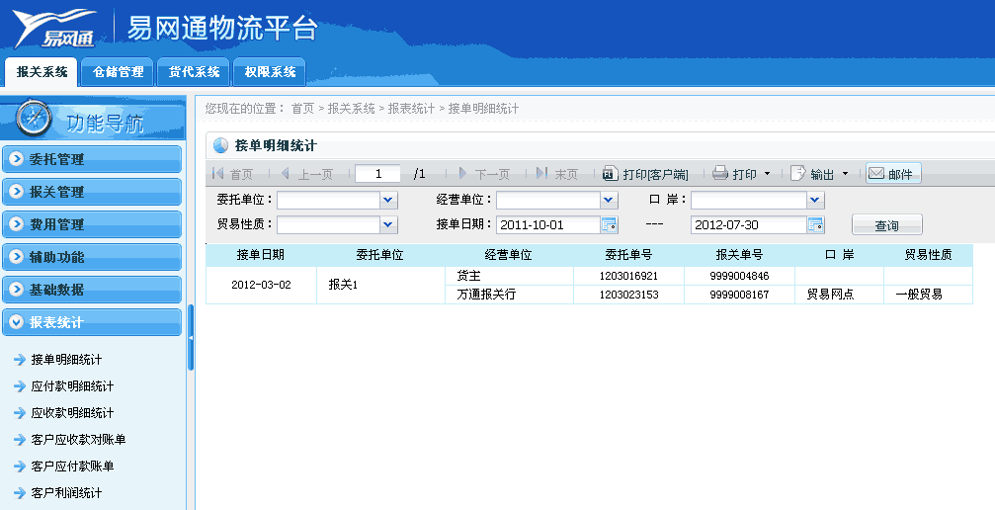
Task: Collapse the sidebar with splitter handle
Action: click(191, 338)
